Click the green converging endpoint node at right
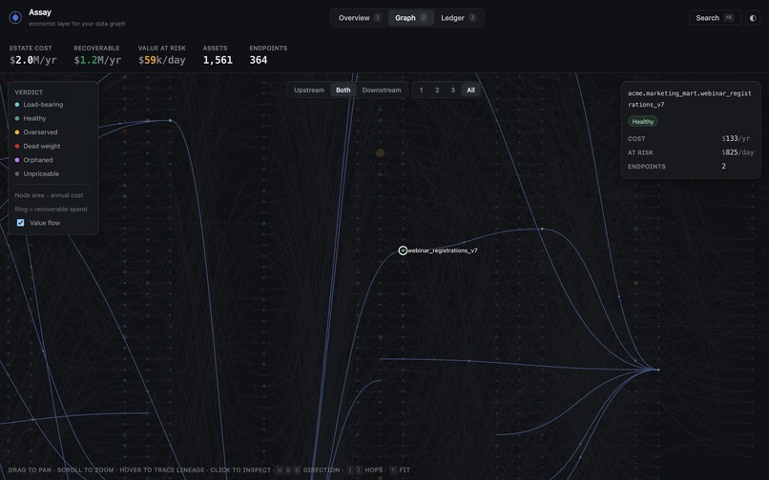The width and height of the screenshot is (769, 480). click(x=658, y=370)
